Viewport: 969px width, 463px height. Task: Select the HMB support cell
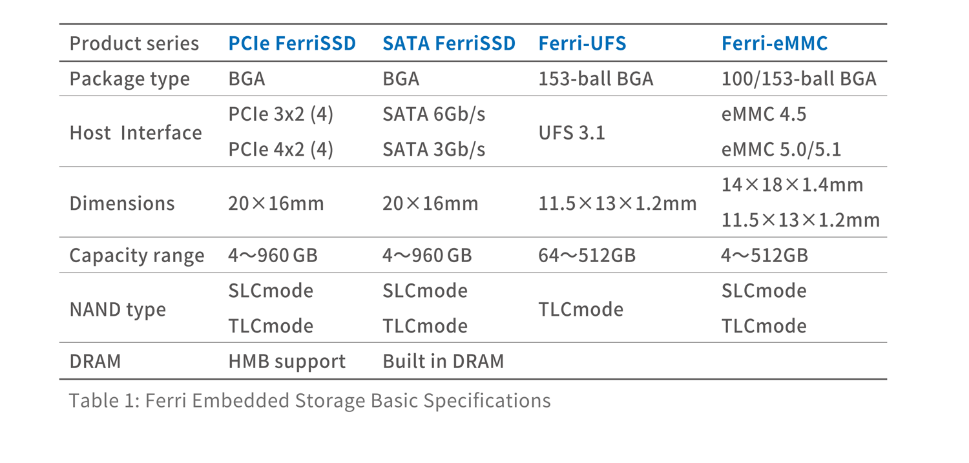pos(287,361)
